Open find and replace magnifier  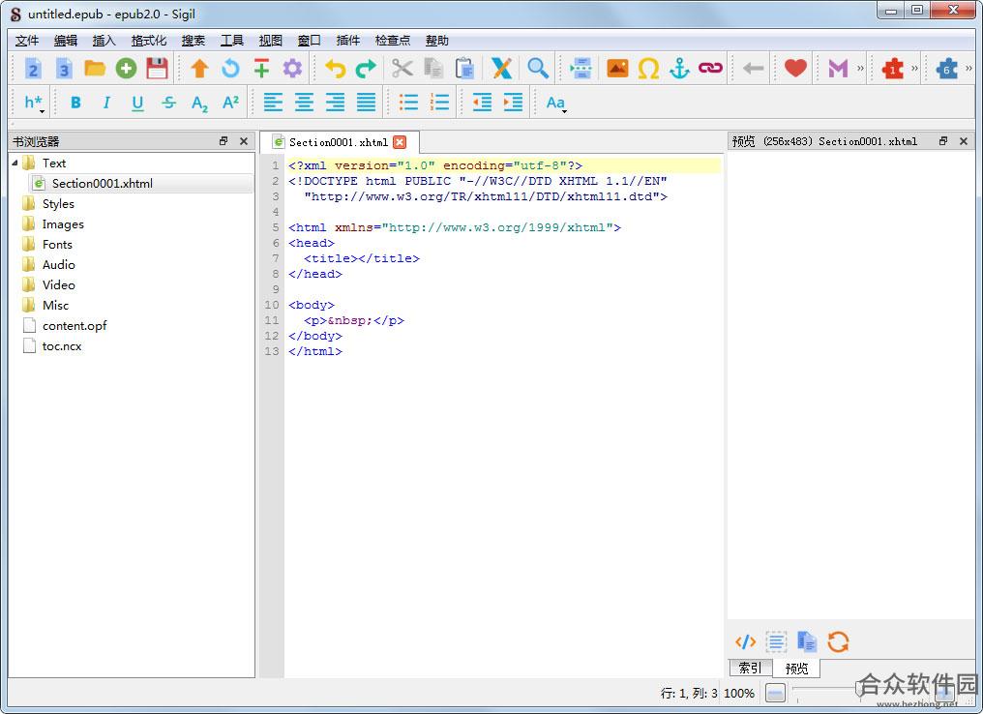coord(538,68)
